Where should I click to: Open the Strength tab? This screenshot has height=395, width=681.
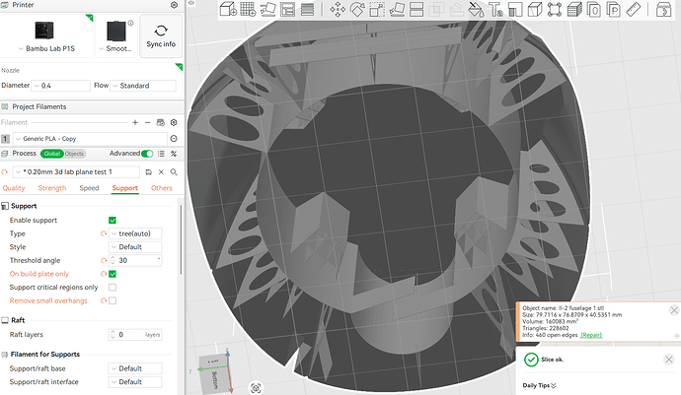point(52,188)
